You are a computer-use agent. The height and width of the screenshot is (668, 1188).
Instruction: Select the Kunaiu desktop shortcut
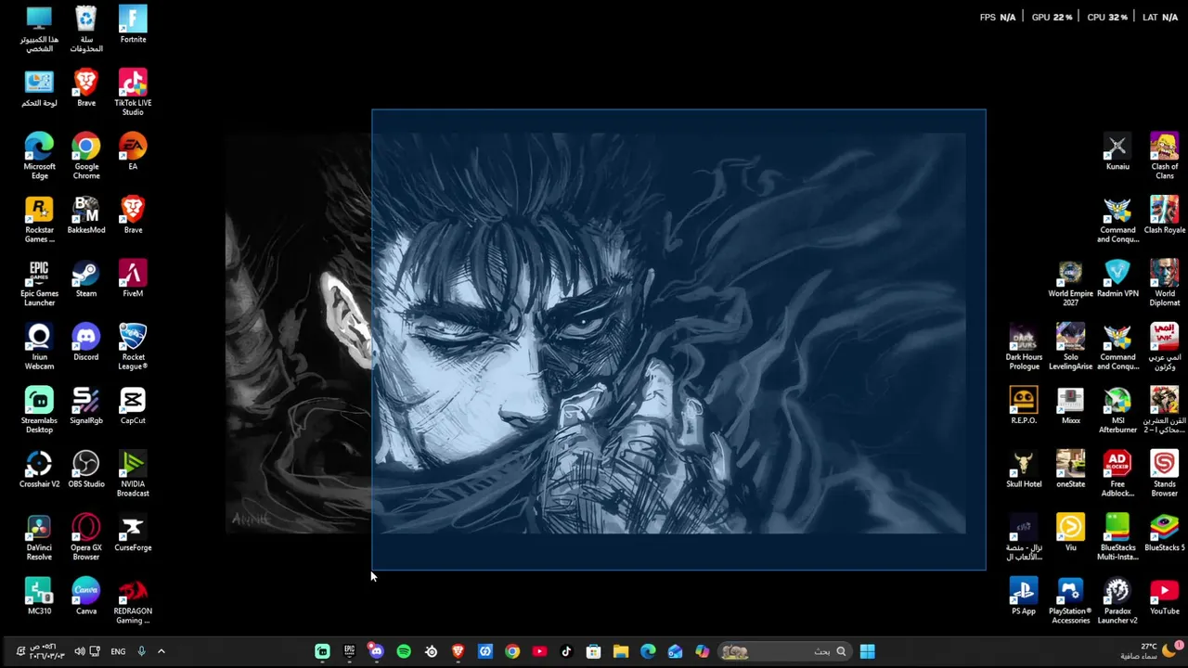tap(1117, 152)
